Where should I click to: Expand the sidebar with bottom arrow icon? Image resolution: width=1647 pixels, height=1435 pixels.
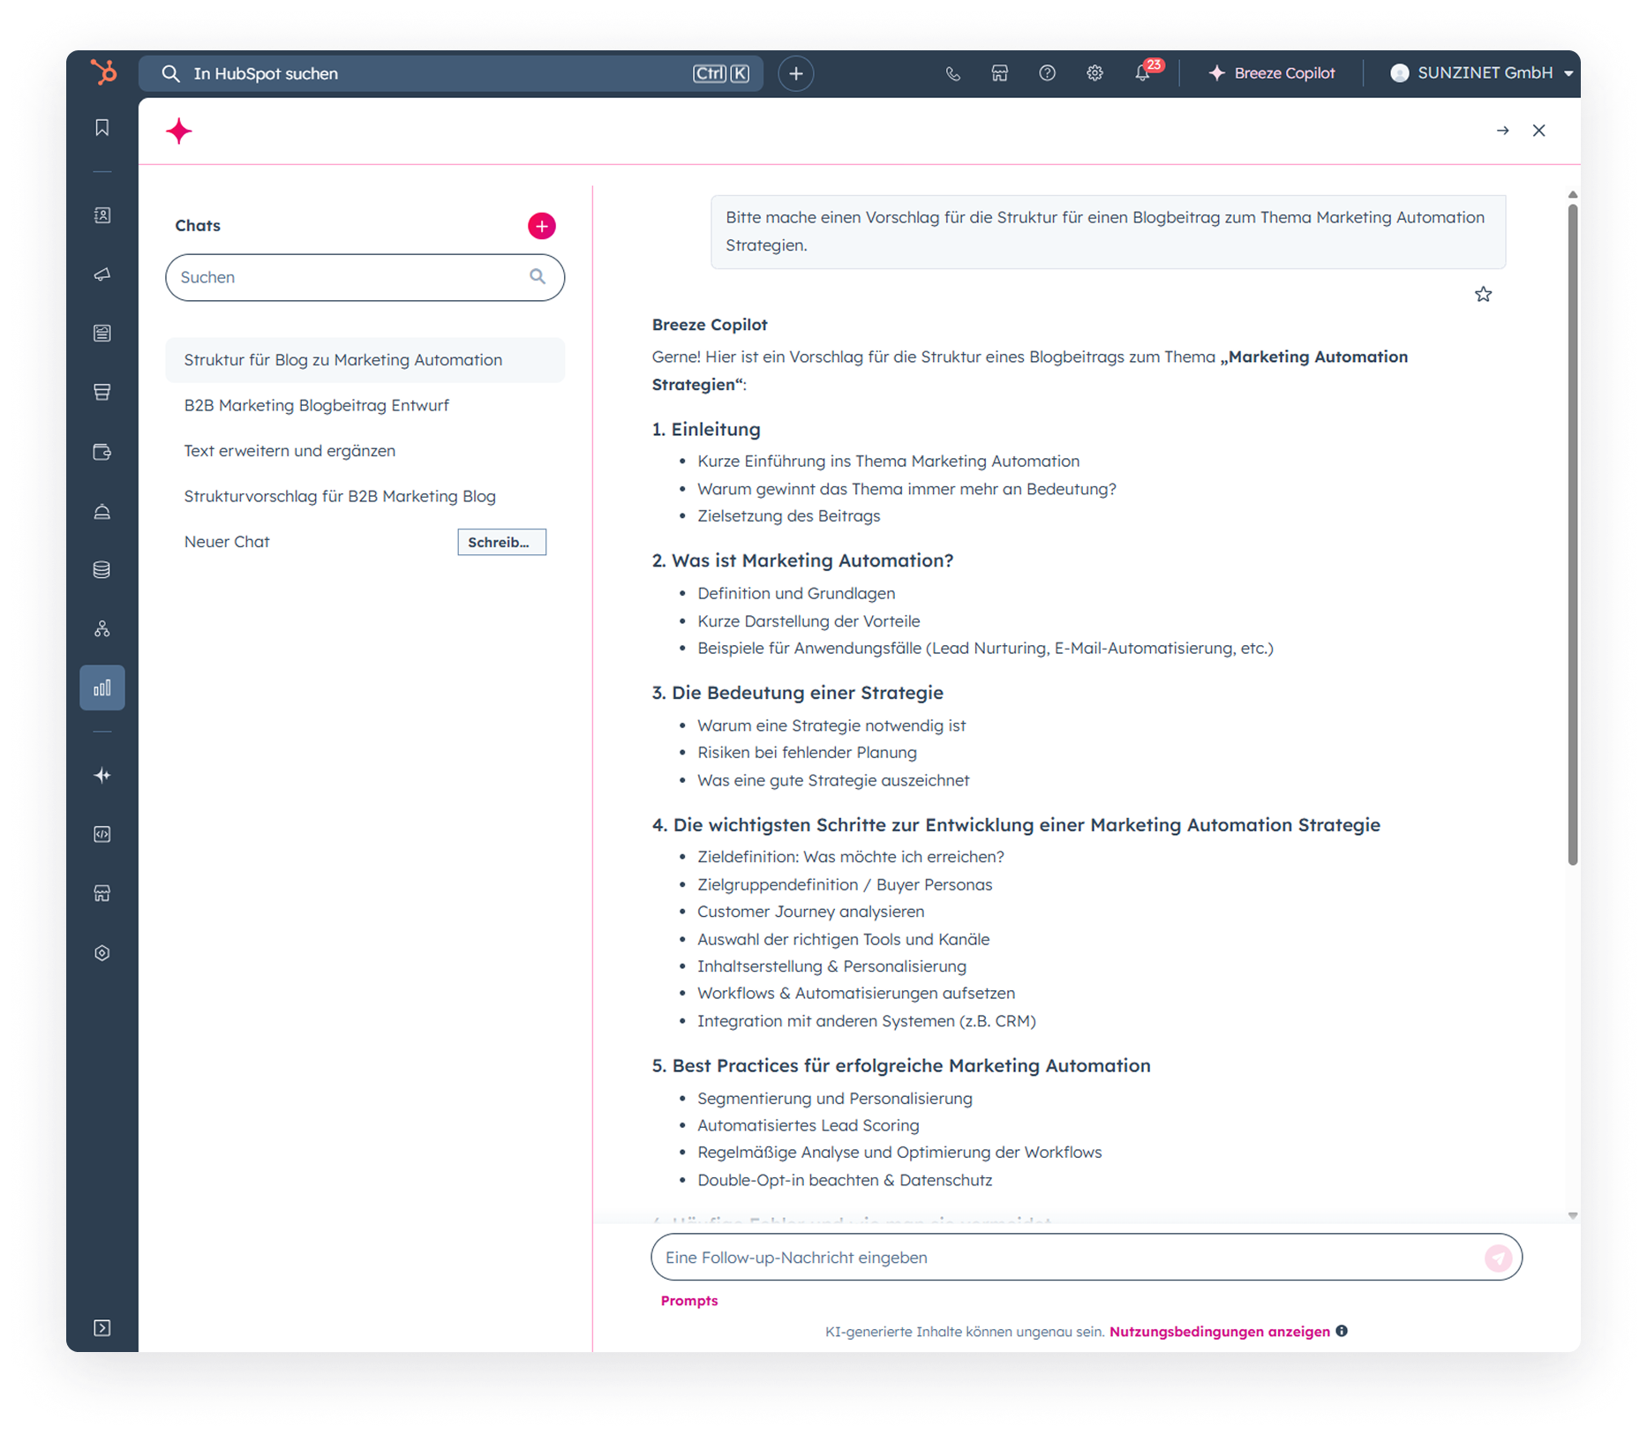(x=102, y=1328)
